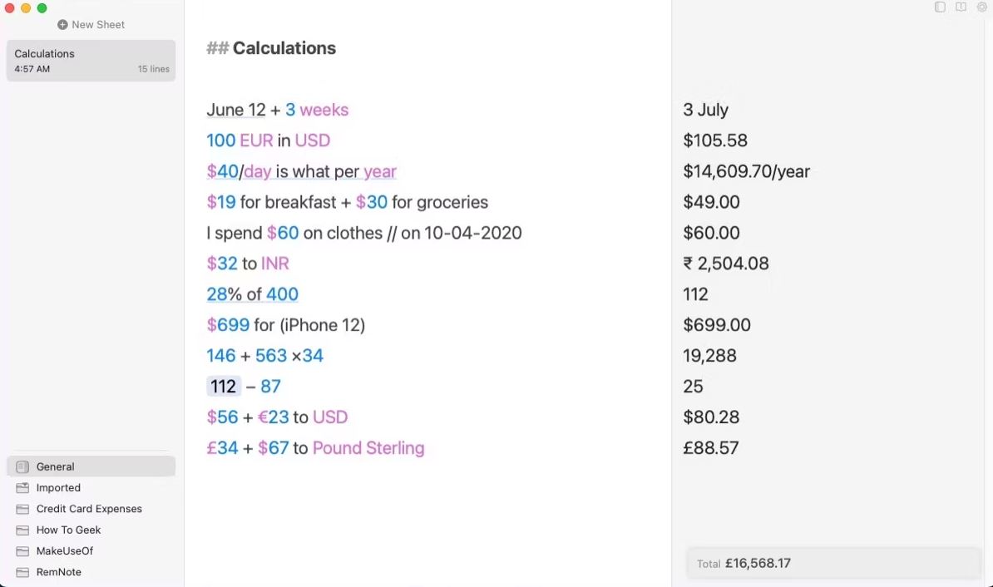Click the ₹ 2,504.08 result
993x587 pixels.
click(x=726, y=264)
